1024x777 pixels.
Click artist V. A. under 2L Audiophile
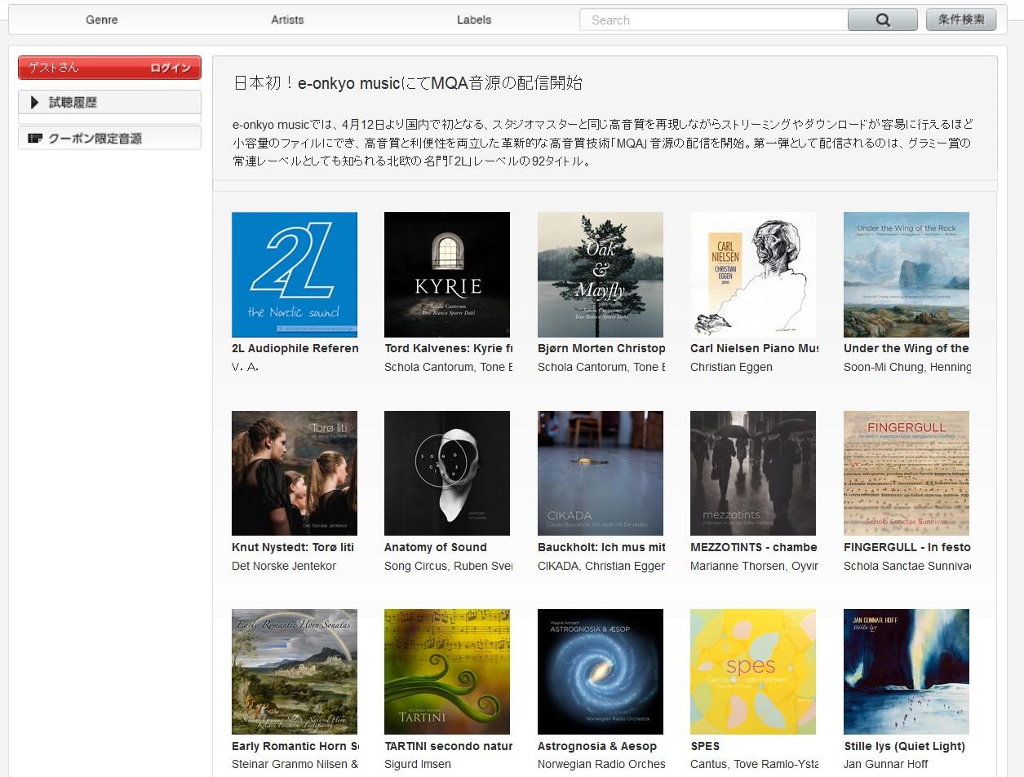click(x=246, y=367)
